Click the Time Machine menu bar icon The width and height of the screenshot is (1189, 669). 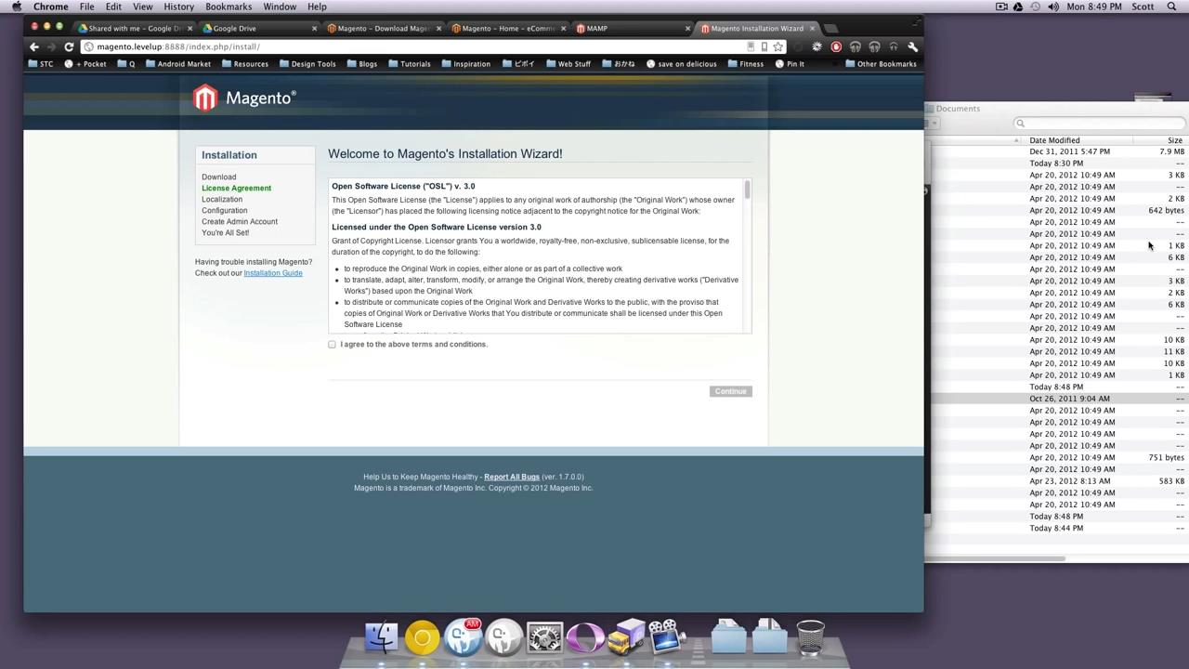[1036, 7]
